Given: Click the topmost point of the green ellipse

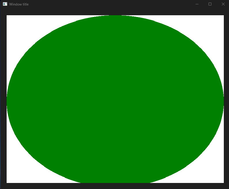Looking at the screenshot, I should (x=115, y=16).
